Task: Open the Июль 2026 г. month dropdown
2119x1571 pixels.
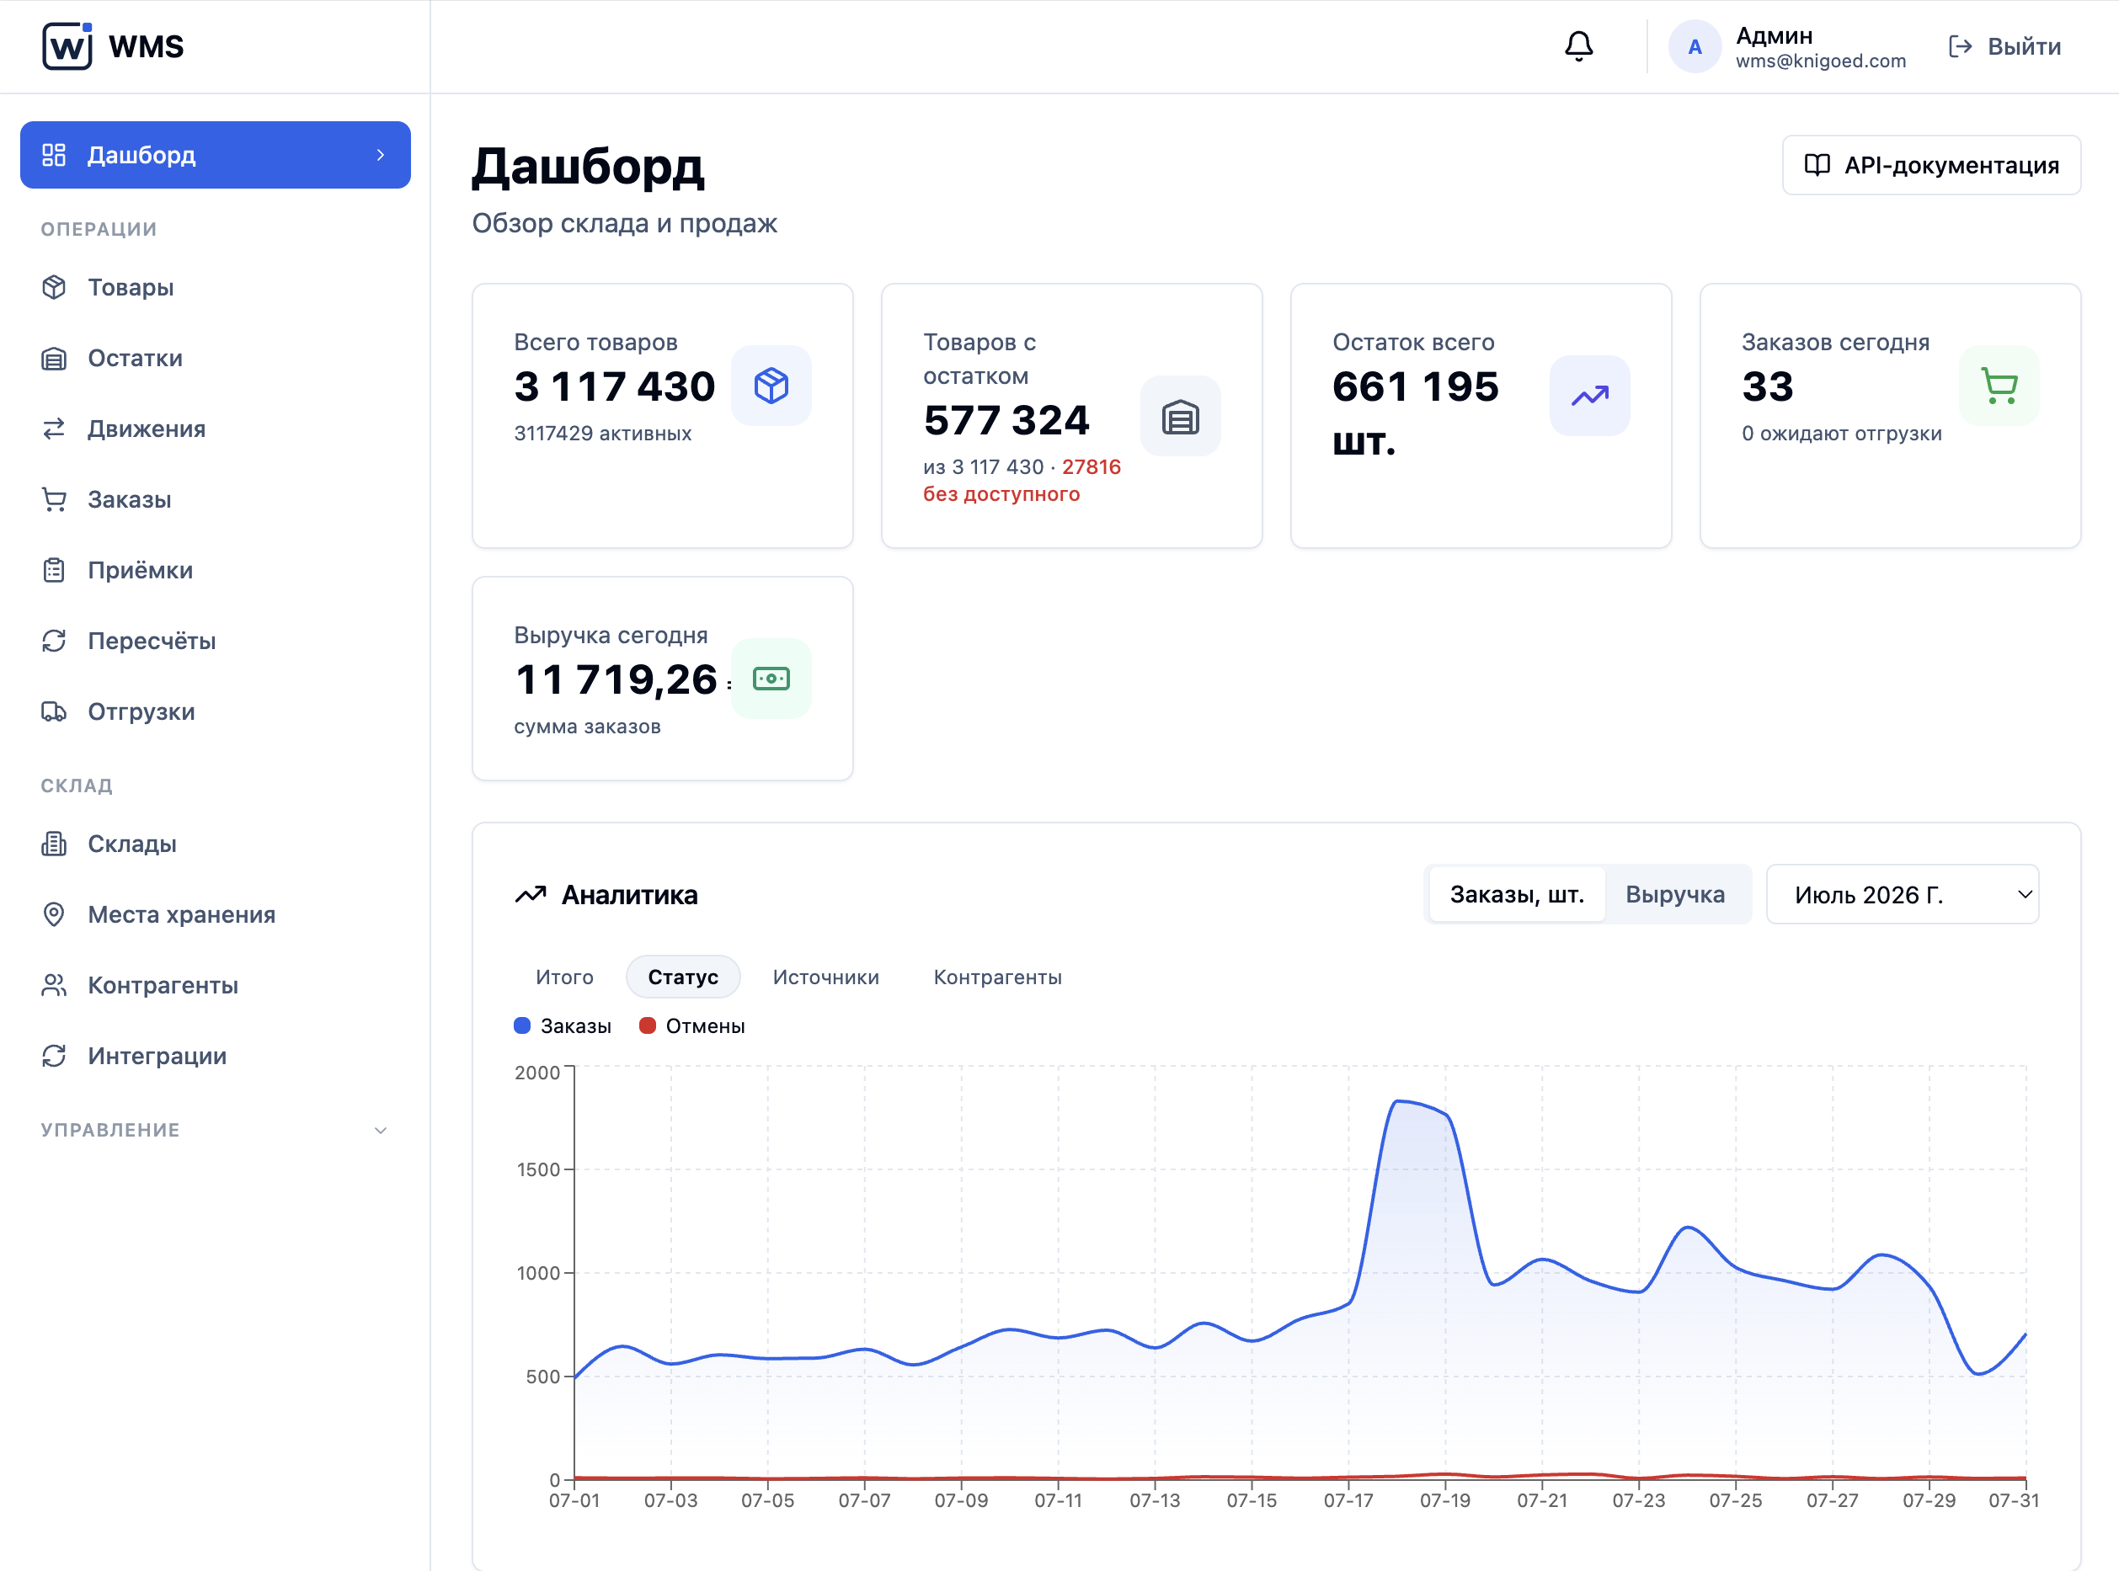Action: click(x=1903, y=894)
